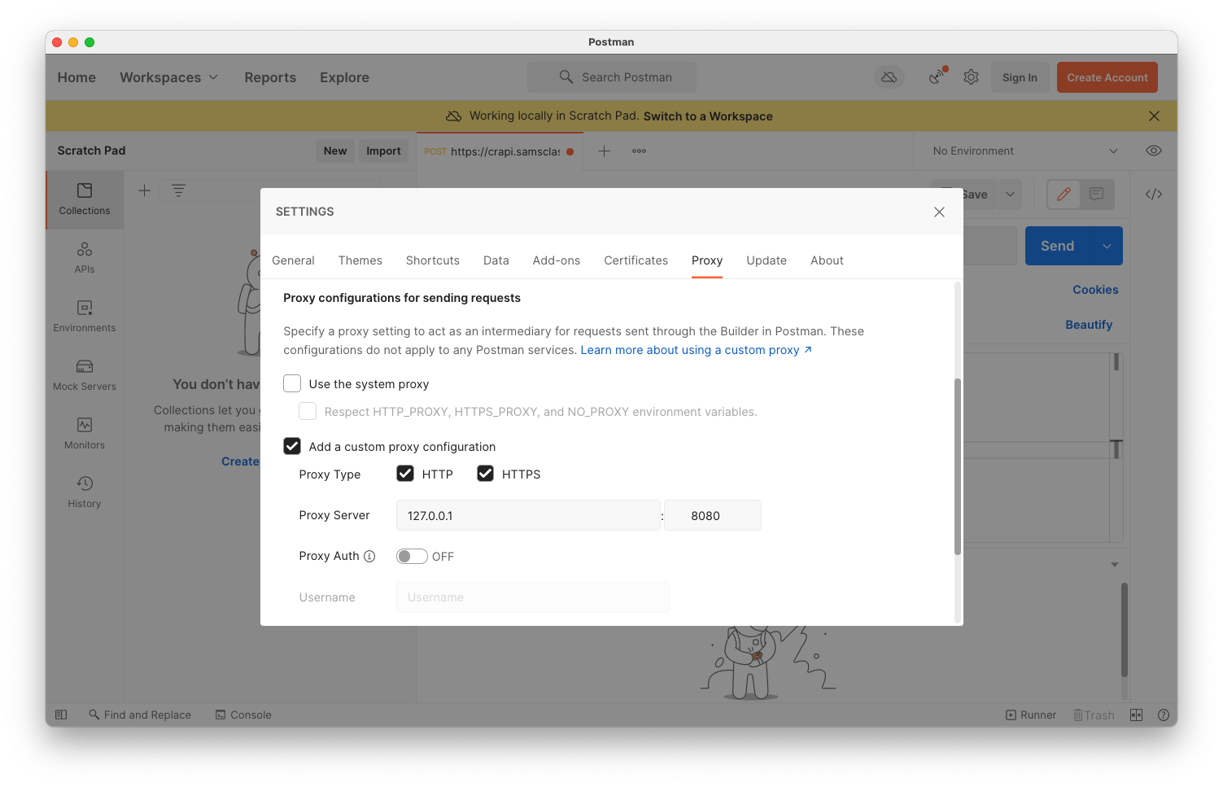Create a new collection with plus icon
Image resolution: width=1223 pixels, height=787 pixels.
[x=144, y=190]
